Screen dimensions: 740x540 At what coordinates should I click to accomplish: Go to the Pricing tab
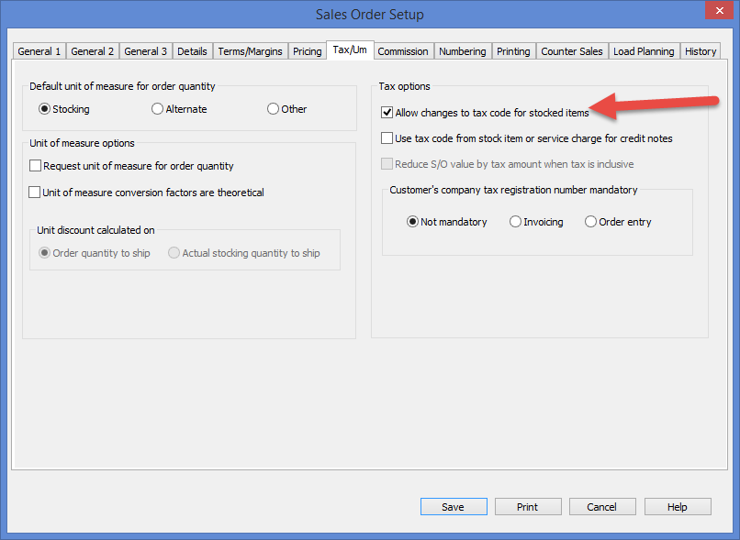pos(307,51)
